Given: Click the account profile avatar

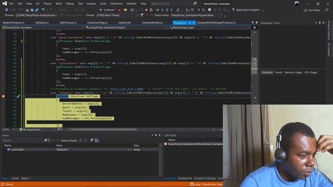Looking at the screenshot, I should pyautogui.click(x=297, y=4).
